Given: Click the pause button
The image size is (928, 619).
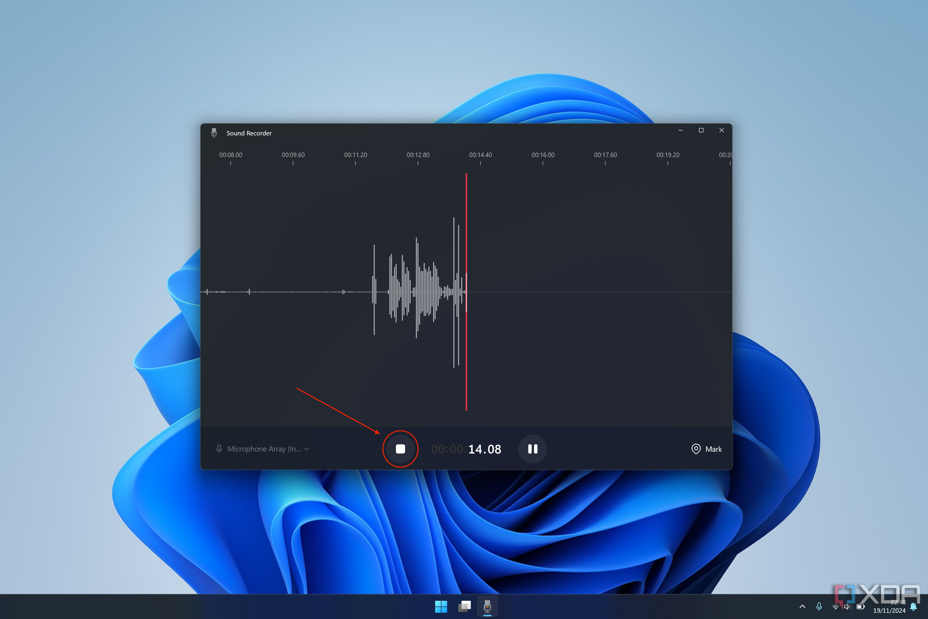Looking at the screenshot, I should [x=533, y=449].
